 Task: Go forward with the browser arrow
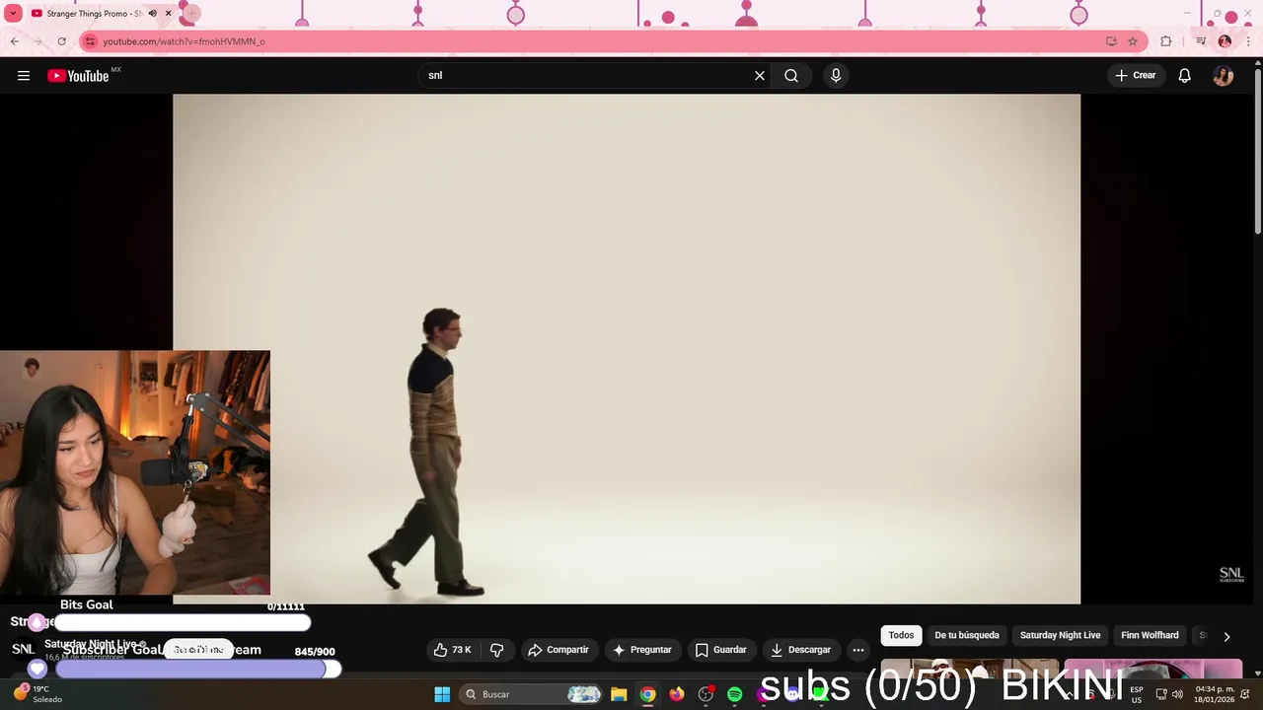pos(37,41)
